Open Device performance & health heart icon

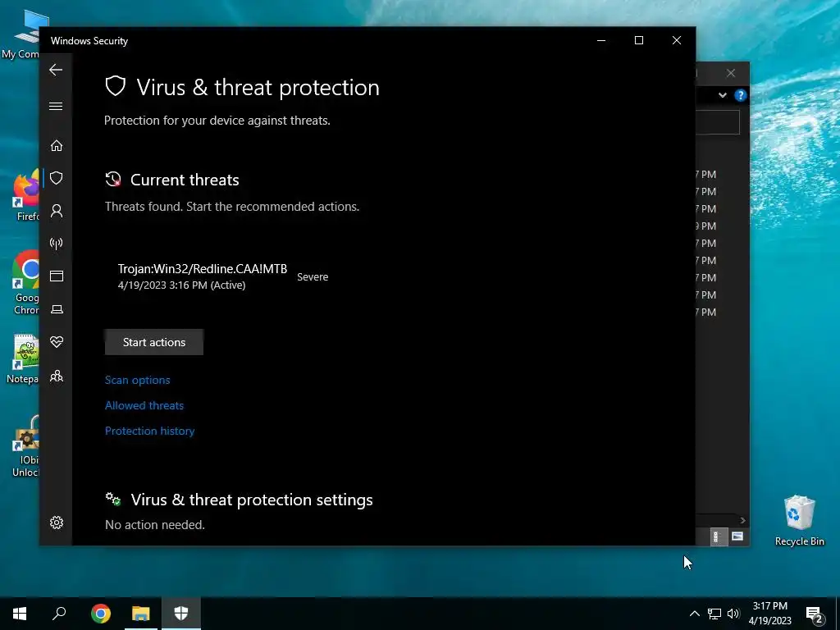(x=57, y=342)
